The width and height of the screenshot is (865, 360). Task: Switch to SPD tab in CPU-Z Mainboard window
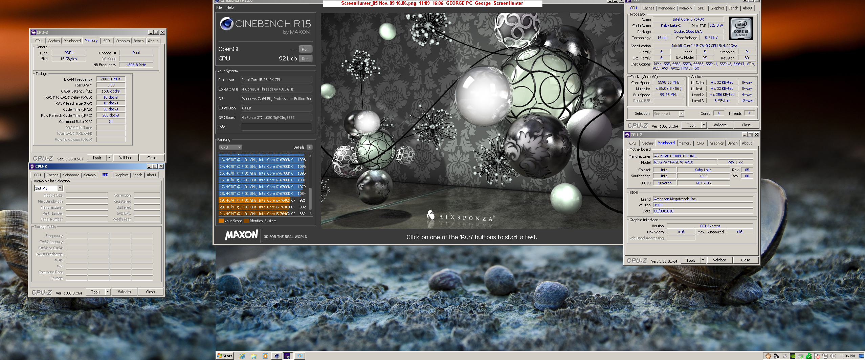click(700, 143)
